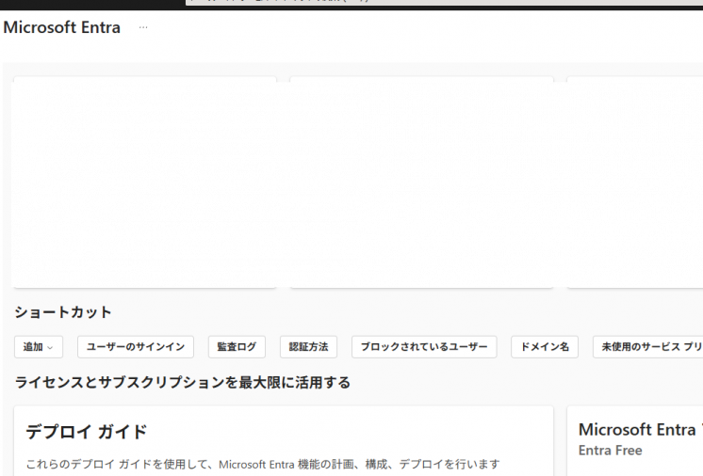Click the Microsoft Entra page title
703x476 pixels.
click(62, 27)
